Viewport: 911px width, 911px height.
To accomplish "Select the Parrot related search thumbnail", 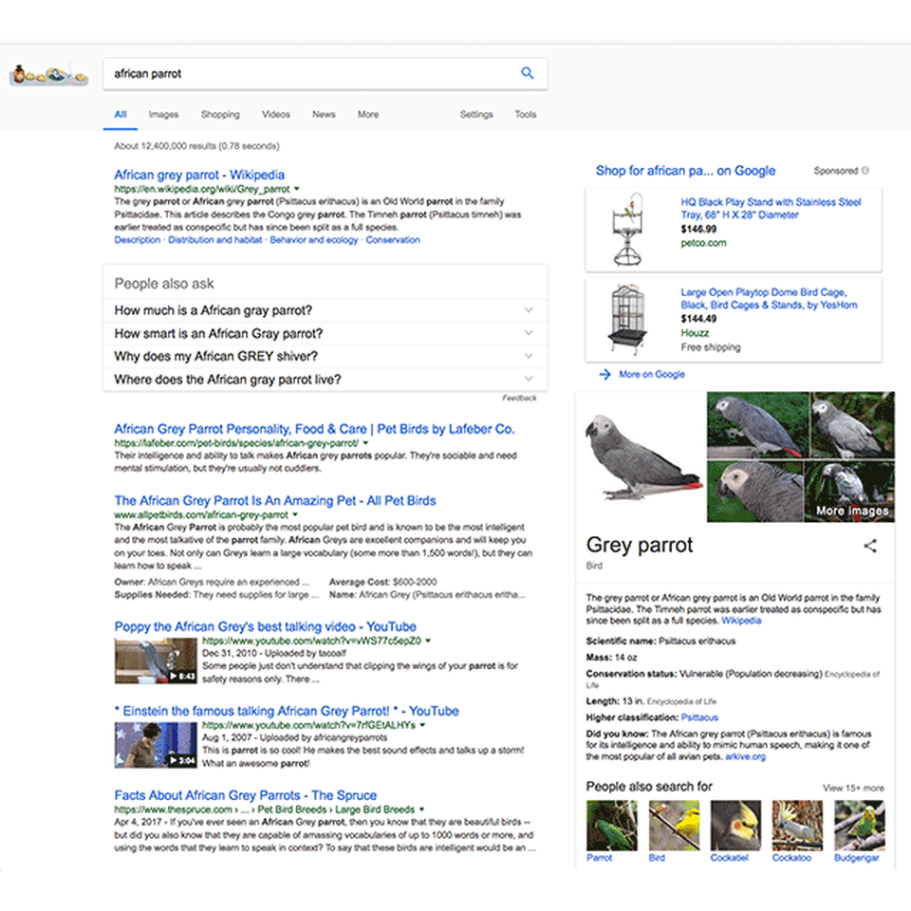I will point(612,827).
